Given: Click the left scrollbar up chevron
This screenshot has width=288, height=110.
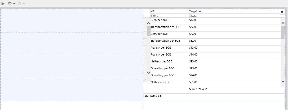Looking at the screenshot, I should [148, 23].
